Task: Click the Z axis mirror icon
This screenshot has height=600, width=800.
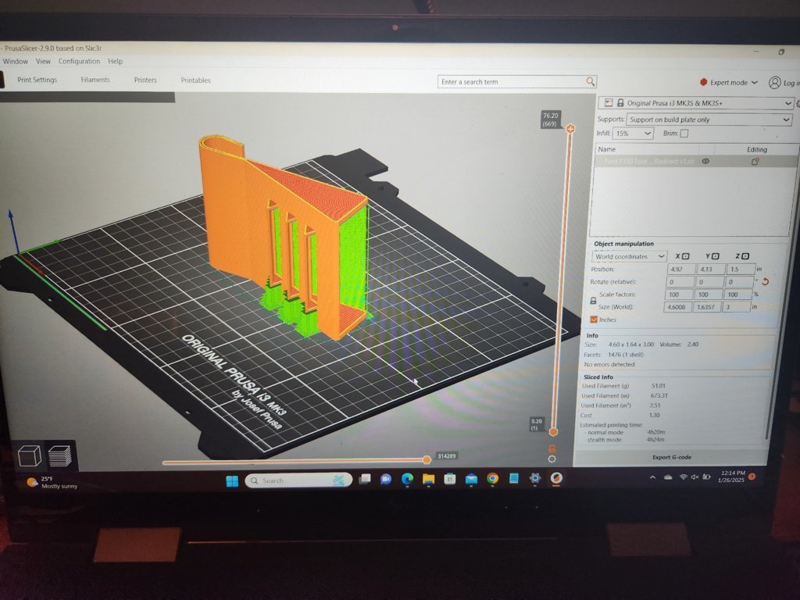Action: coord(745,256)
